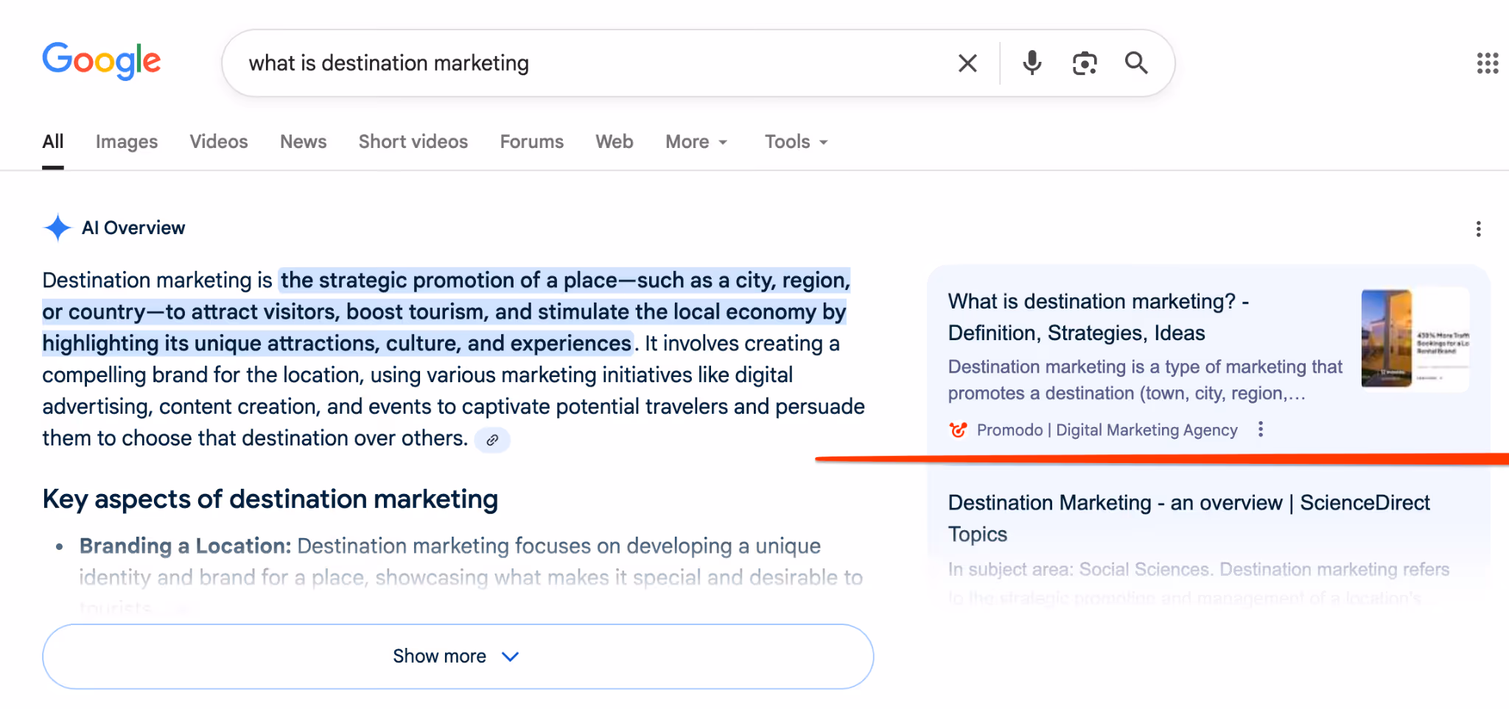This screenshot has height=709, width=1509.
Task: Open the Short videos tab
Action: tap(413, 141)
